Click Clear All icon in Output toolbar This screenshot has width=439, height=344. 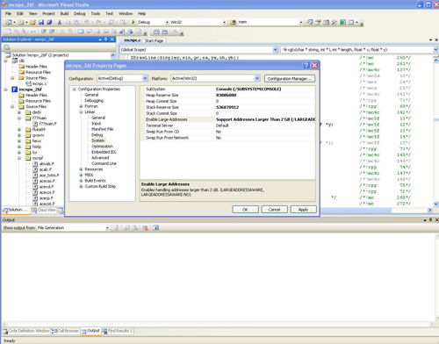146,228
